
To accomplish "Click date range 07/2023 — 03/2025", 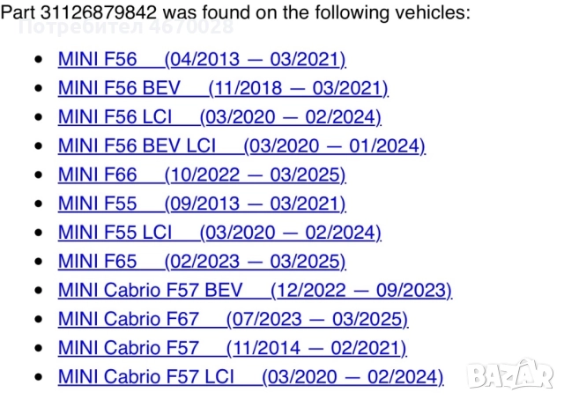I will click(x=317, y=320).
